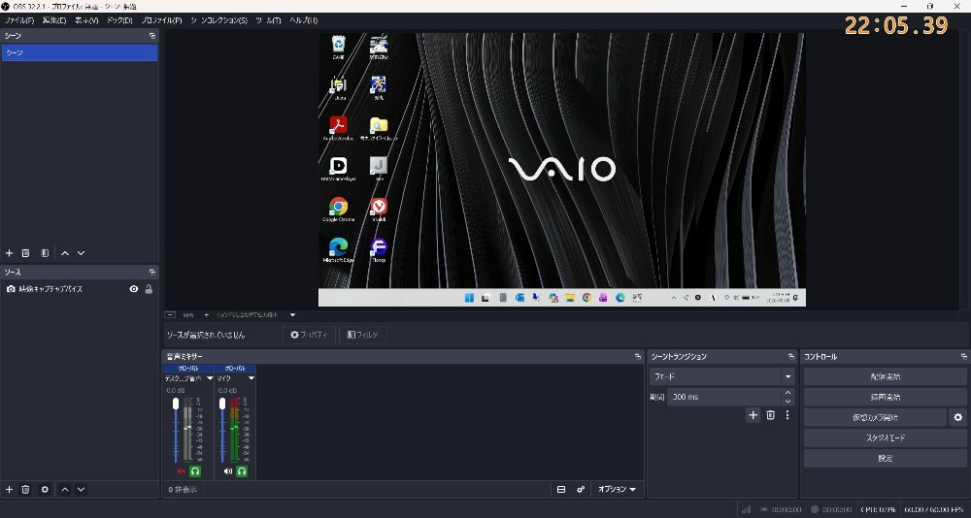The width and height of the screenshot is (971, 518).
Task: Toggle スタジオモード on
Action: click(885, 438)
